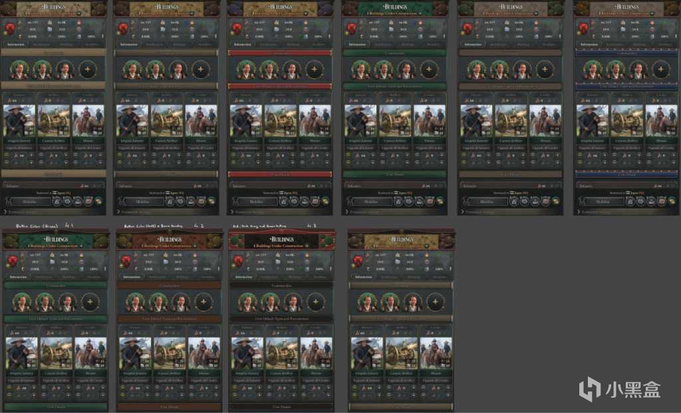The width and height of the screenshot is (681, 413).
Task: Add a commander via plus circle in brown-header panel
Action: click(x=204, y=302)
